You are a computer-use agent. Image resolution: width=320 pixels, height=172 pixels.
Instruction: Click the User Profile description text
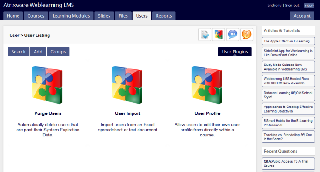(x=207, y=130)
